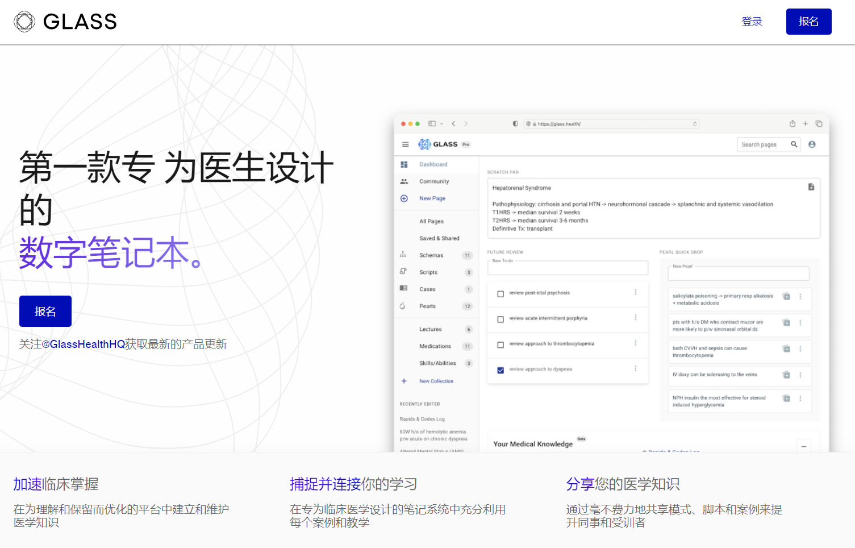Open the user account avatar icon
Viewport: 855px width, 548px height.
click(812, 144)
